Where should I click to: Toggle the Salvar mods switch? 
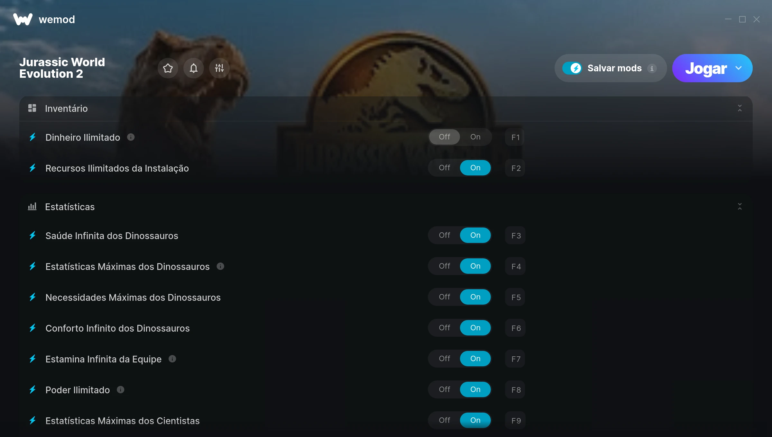point(572,68)
